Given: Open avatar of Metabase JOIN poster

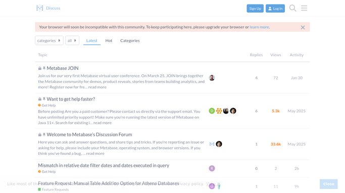Looking at the screenshot, I should pyautogui.click(x=212, y=78).
